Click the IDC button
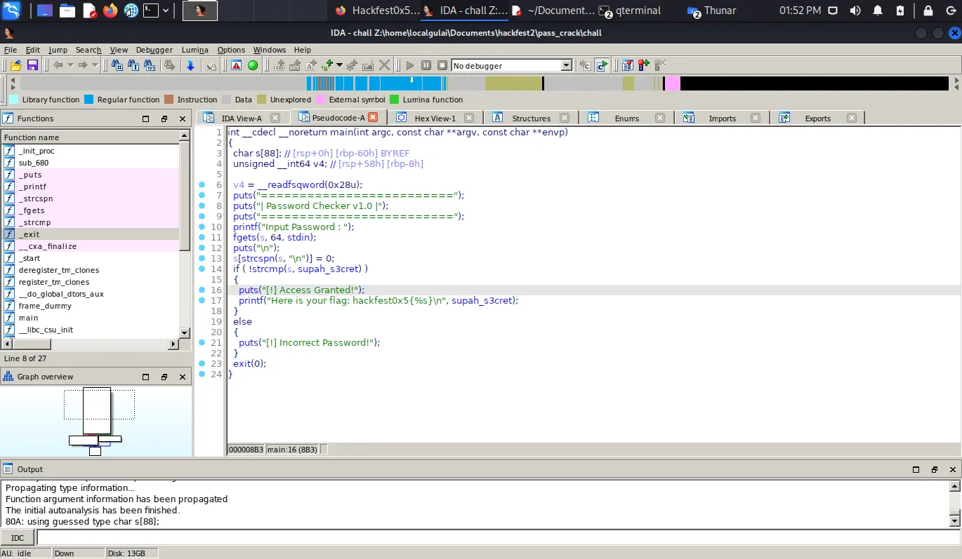This screenshot has height=559, width=962. coord(18,538)
